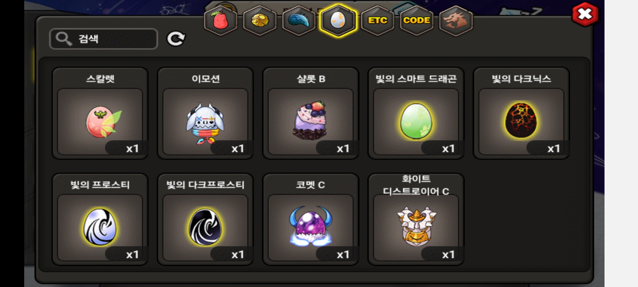Switch to the blue dragon scale tab
This screenshot has height=287, width=638.
(x=299, y=20)
